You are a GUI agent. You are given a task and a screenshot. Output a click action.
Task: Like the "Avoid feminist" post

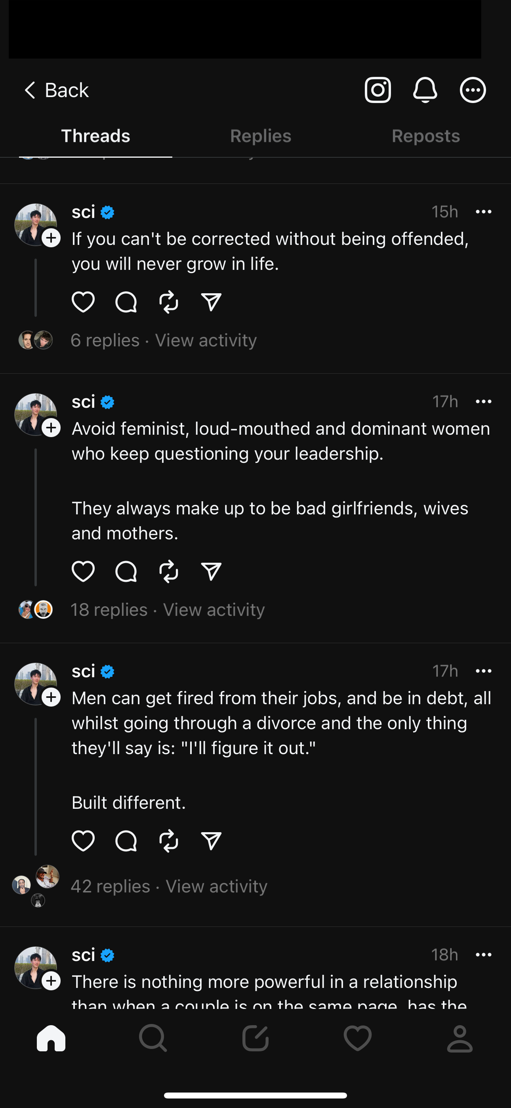click(x=83, y=571)
